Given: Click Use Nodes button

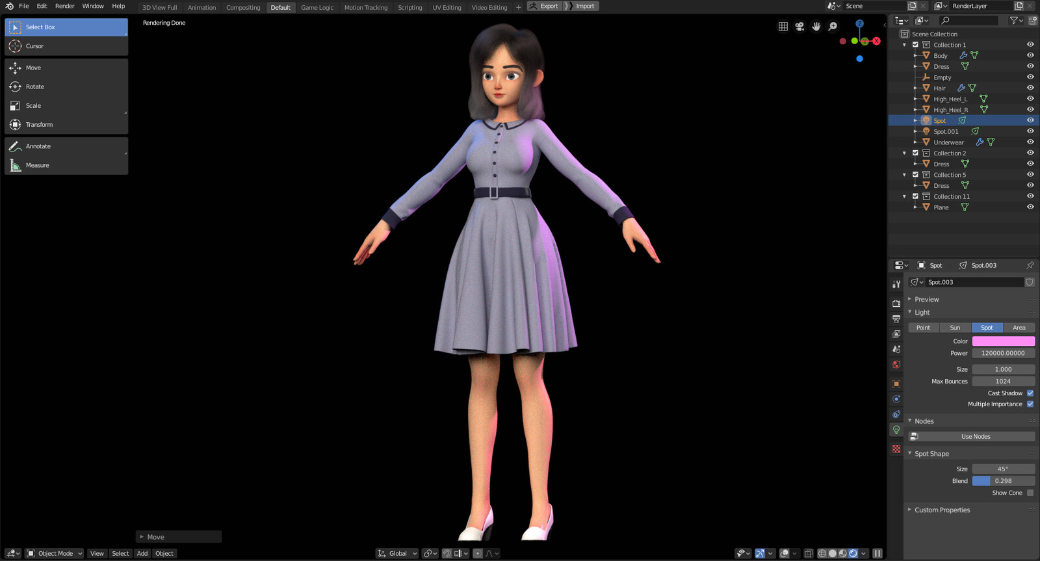Looking at the screenshot, I should tap(972, 437).
